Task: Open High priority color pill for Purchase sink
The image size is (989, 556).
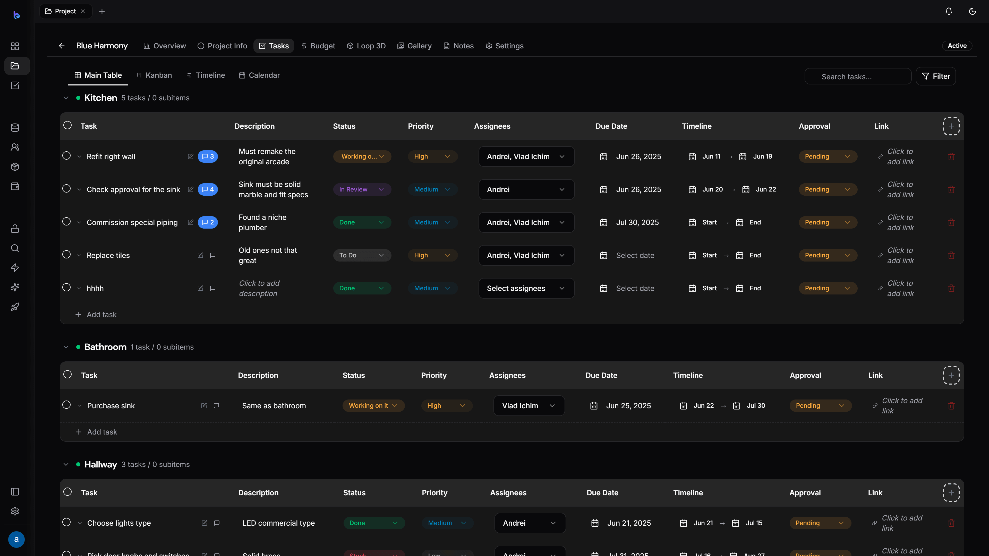Action: [x=447, y=406]
